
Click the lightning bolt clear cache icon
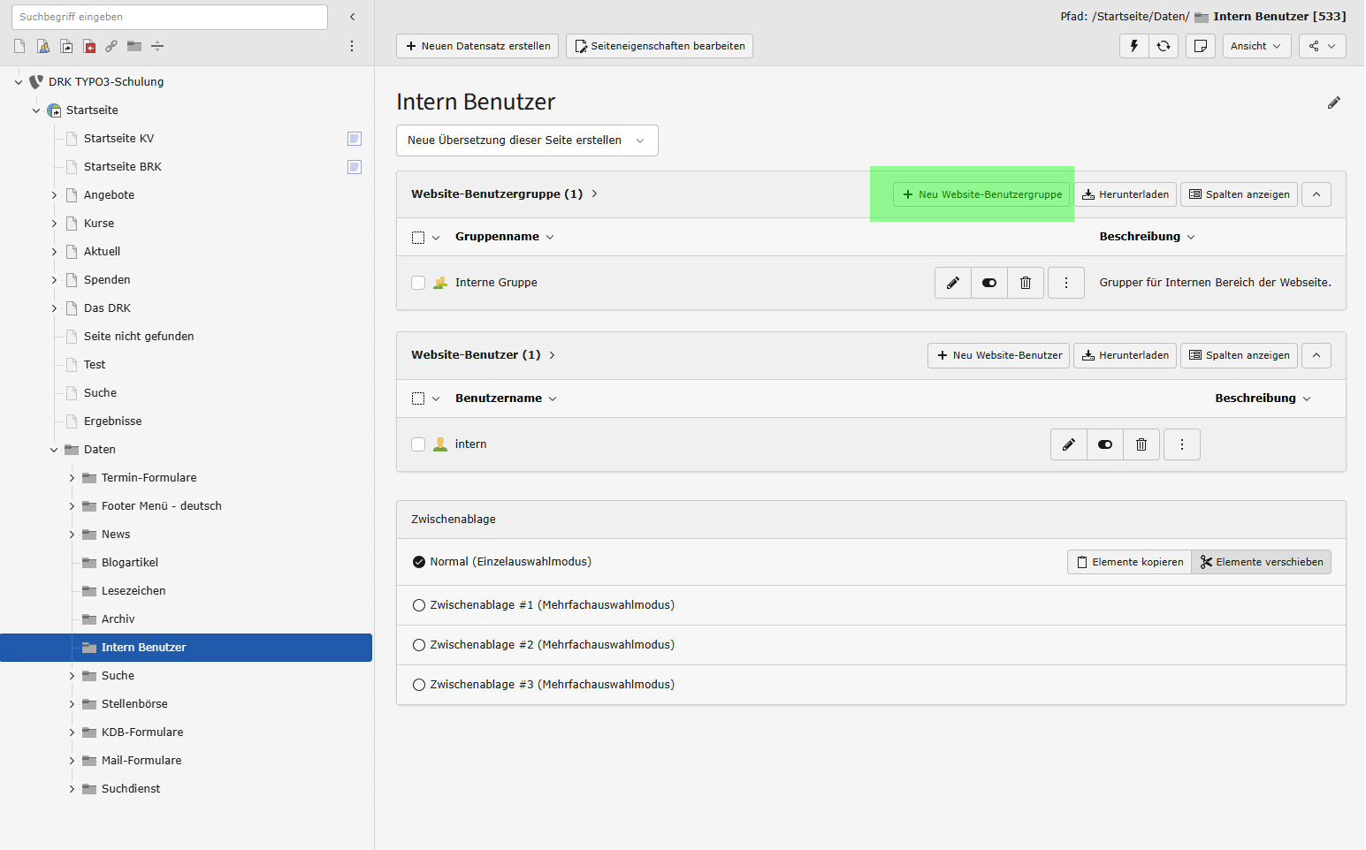[1134, 46]
